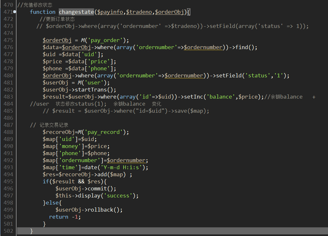
Task: Click the else keyword on line 498
Action: tap(52, 203)
